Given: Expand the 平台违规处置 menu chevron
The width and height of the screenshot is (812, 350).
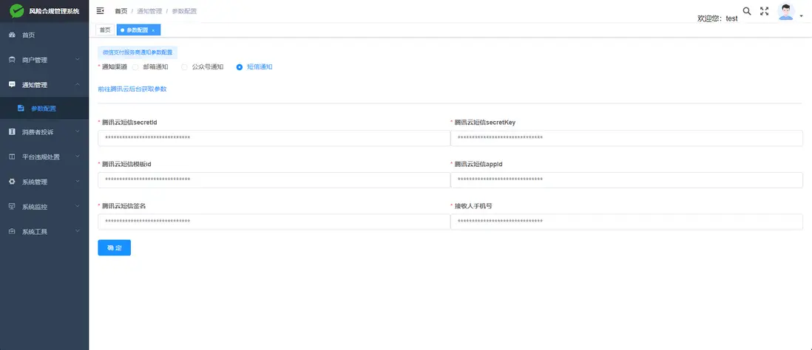Looking at the screenshot, I should 77,157.
